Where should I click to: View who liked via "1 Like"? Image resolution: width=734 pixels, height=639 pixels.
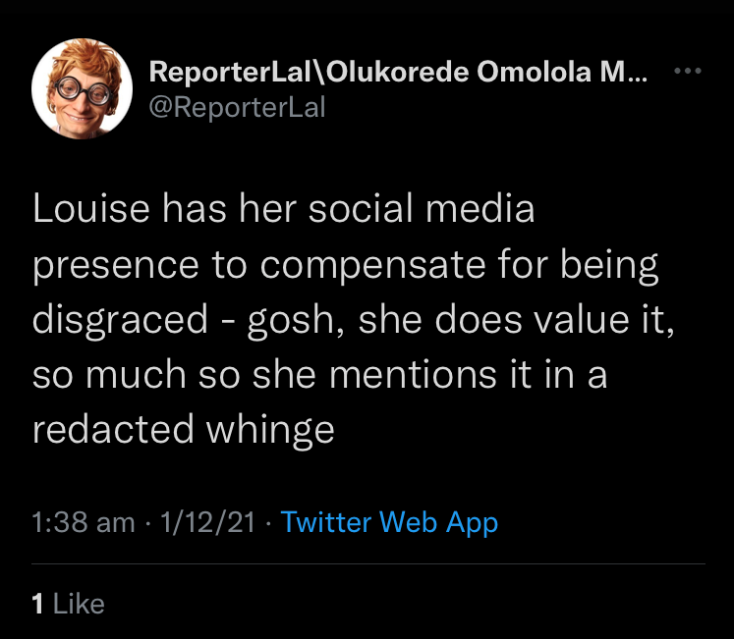[68, 604]
